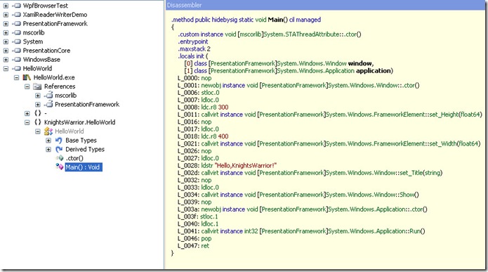Click the HelloWorld class icon
This screenshot has height=272, width=488.
pyautogui.click(x=48, y=131)
